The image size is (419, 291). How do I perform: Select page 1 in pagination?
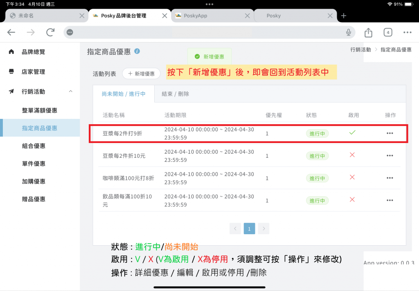tap(249, 228)
